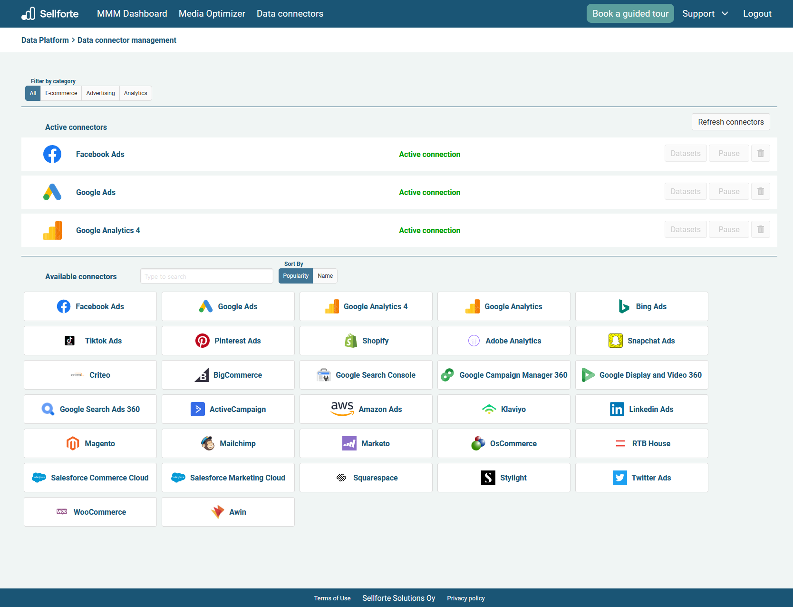
Task: Select the Shopify bag icon
Action: pos(351,341)
